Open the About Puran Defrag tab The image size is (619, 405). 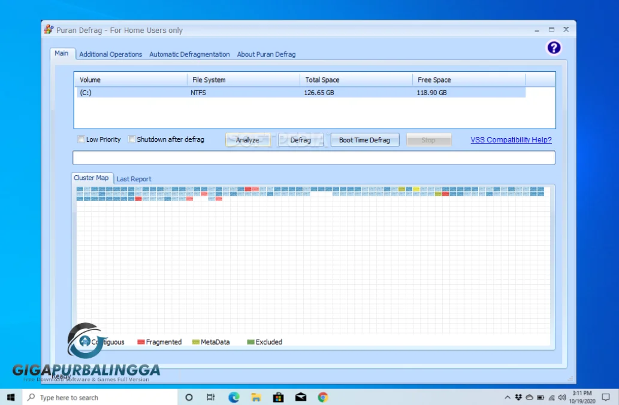tap(266, 54)
